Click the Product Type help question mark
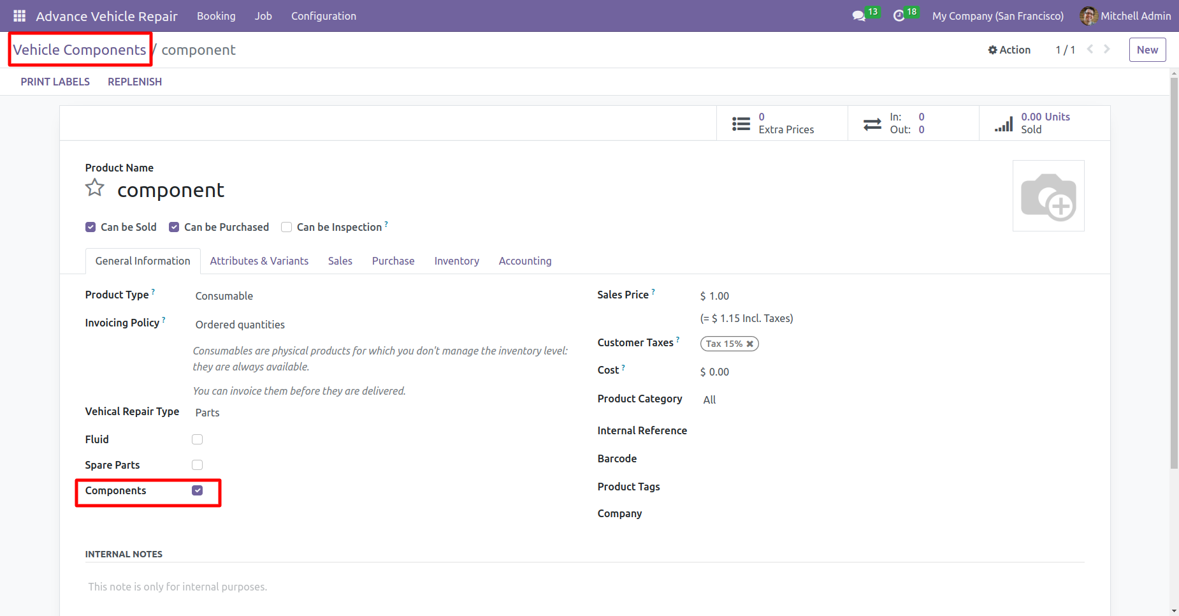This screenshot has width=1179, height=616. point(153,291)
